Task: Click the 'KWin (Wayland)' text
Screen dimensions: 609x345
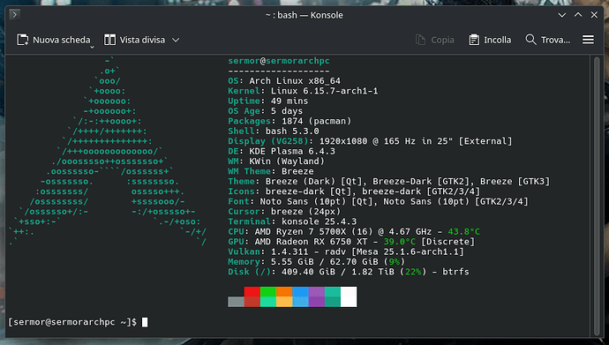Action: (x=287, y=161)
